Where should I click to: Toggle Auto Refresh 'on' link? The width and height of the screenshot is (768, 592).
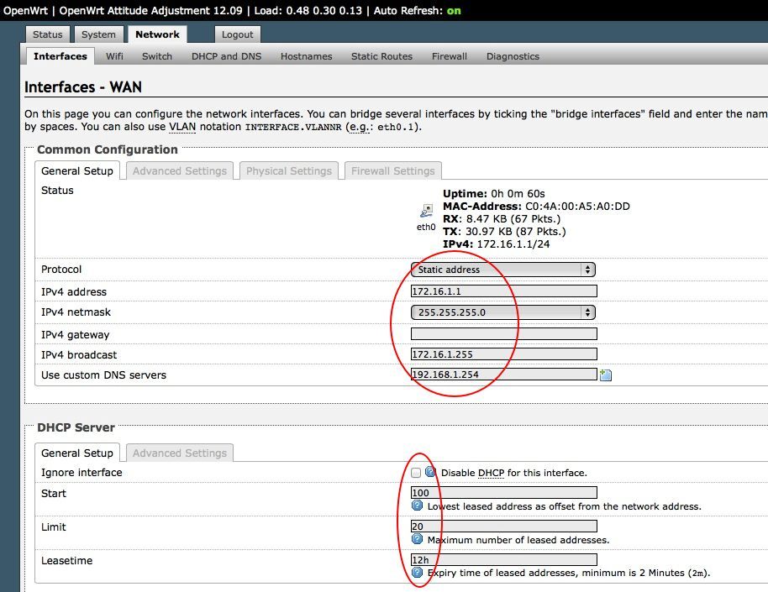[454, 10]
